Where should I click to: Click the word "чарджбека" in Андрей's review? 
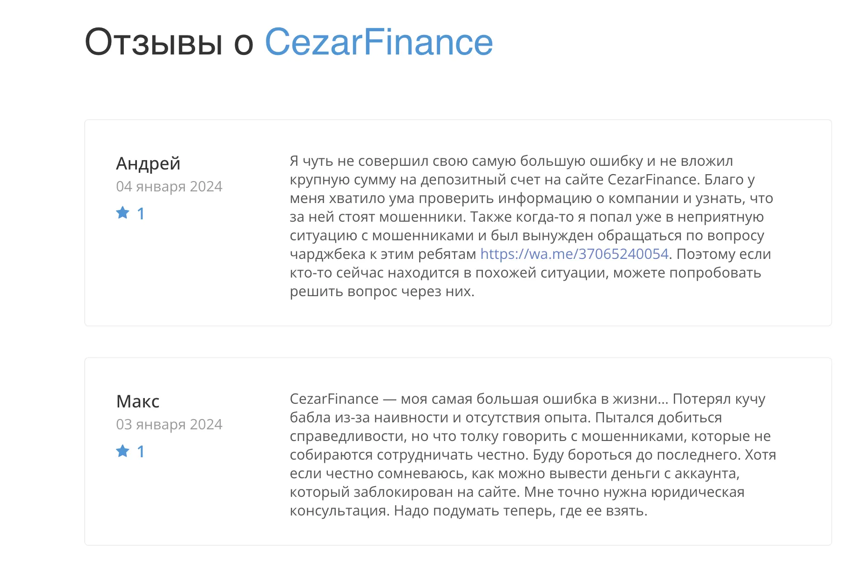(x=327, y=255)
